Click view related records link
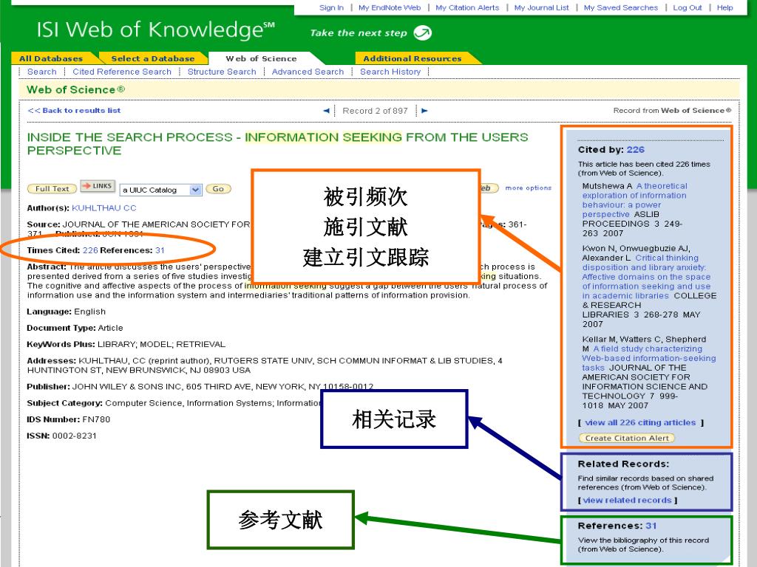This screenshot has height=567, width=757. click(x=627, y=501)
